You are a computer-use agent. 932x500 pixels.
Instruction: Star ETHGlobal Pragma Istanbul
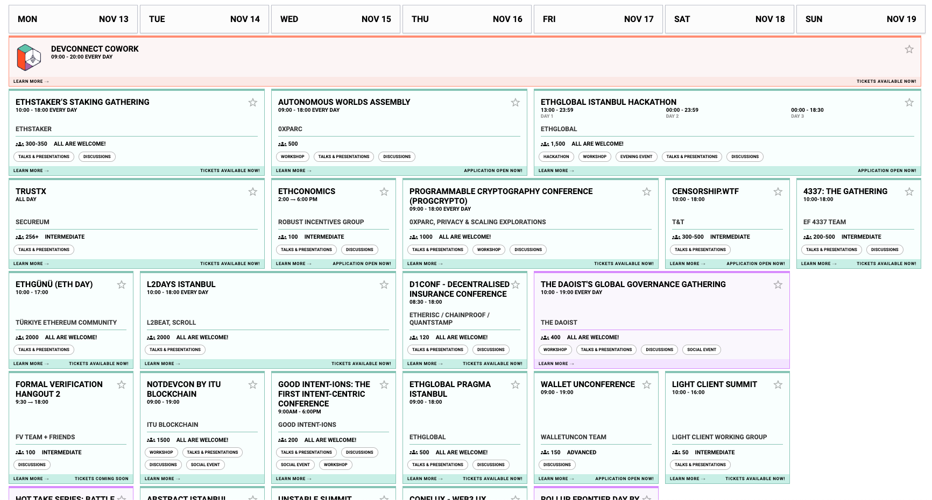pos(515,384)
